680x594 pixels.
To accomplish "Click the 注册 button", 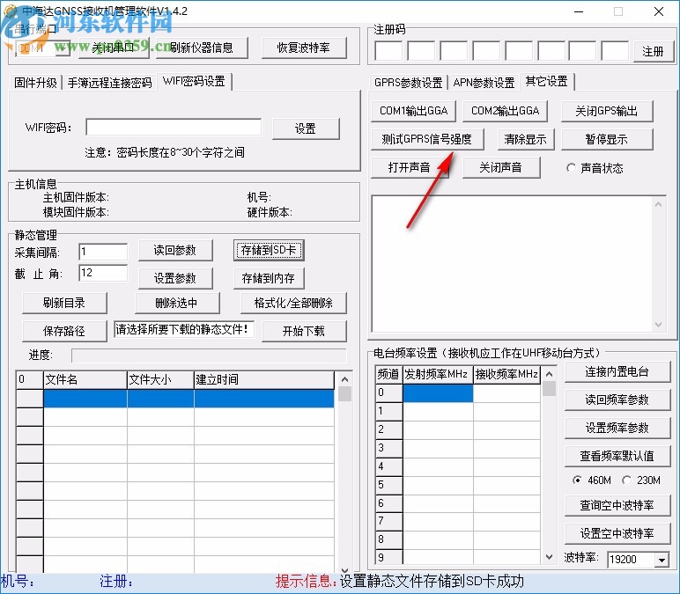I will [653, 52].
